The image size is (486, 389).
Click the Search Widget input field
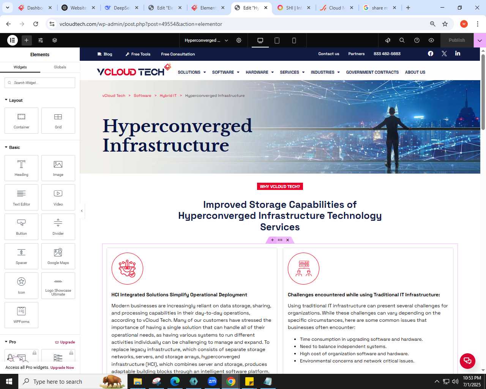40,83
